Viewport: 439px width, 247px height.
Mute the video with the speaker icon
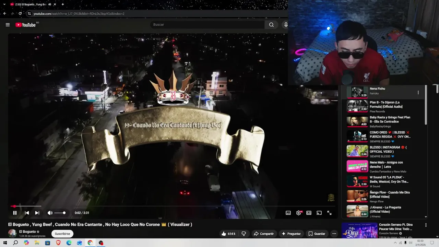[50, 213]
